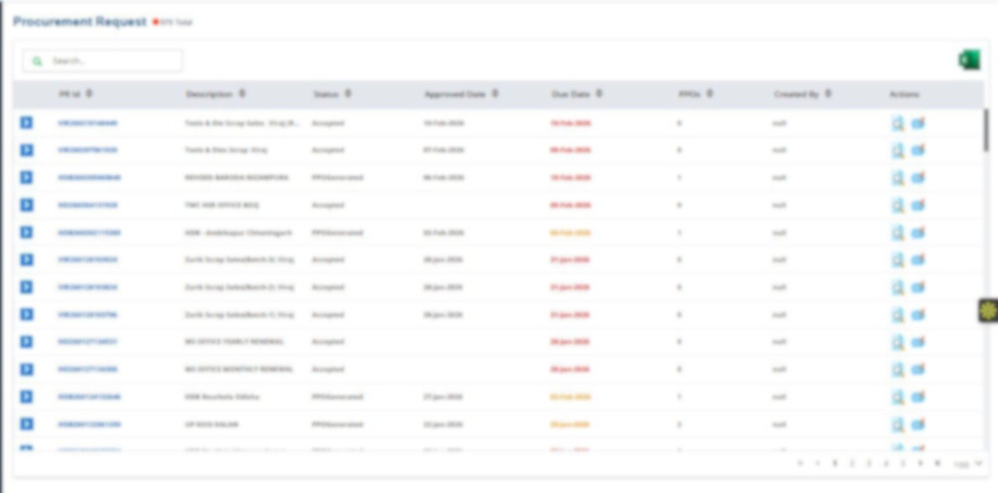998x493 pixels.
Task: Sort table by PR Id column
Action: (x=89, y=93)
